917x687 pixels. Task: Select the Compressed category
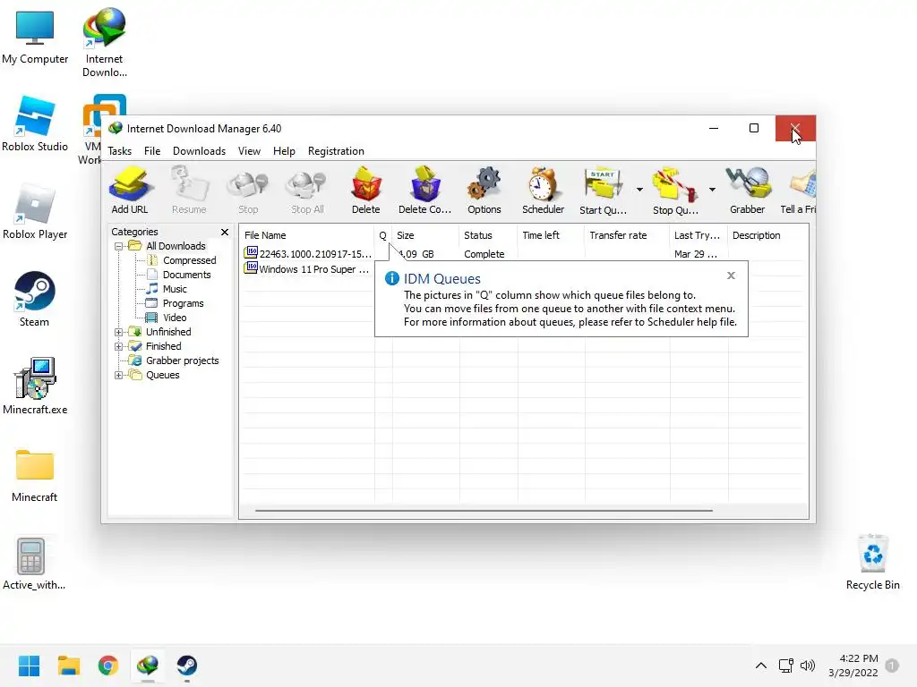coord(190,260)
